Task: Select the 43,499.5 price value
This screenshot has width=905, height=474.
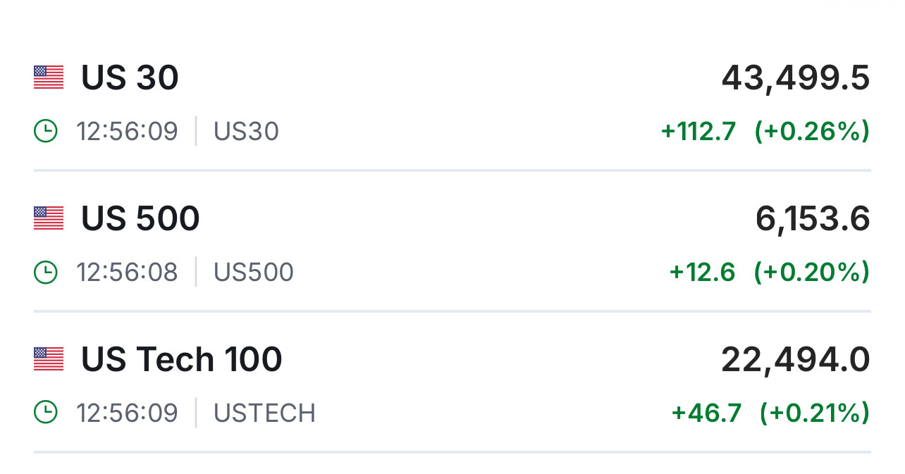Action: click(x=795, y=78)
